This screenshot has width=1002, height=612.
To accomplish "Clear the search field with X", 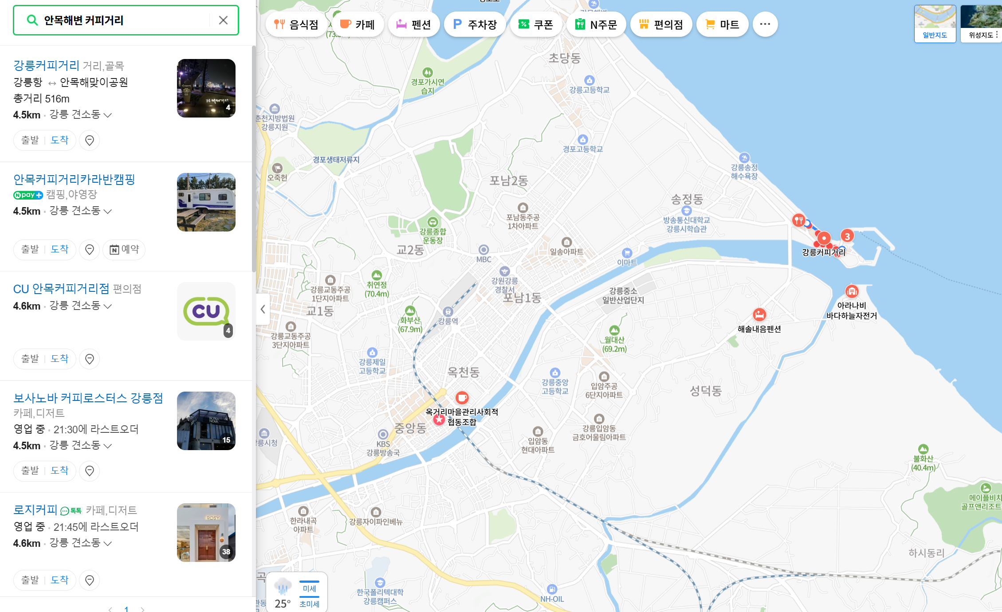I will (x=224, y=20).
